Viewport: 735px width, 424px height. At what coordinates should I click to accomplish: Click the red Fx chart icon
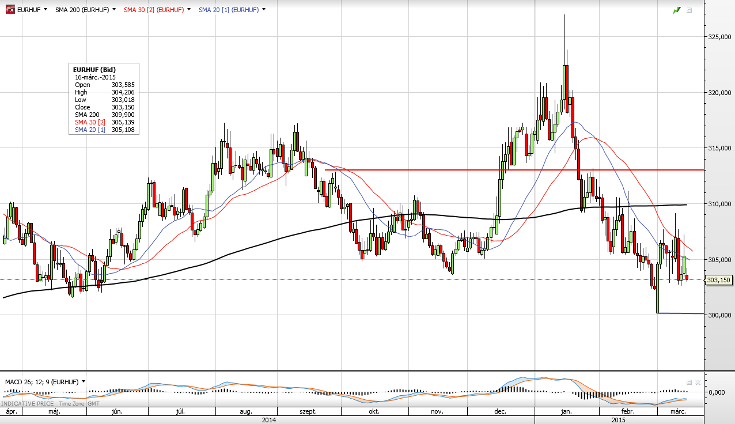(10, 10)
